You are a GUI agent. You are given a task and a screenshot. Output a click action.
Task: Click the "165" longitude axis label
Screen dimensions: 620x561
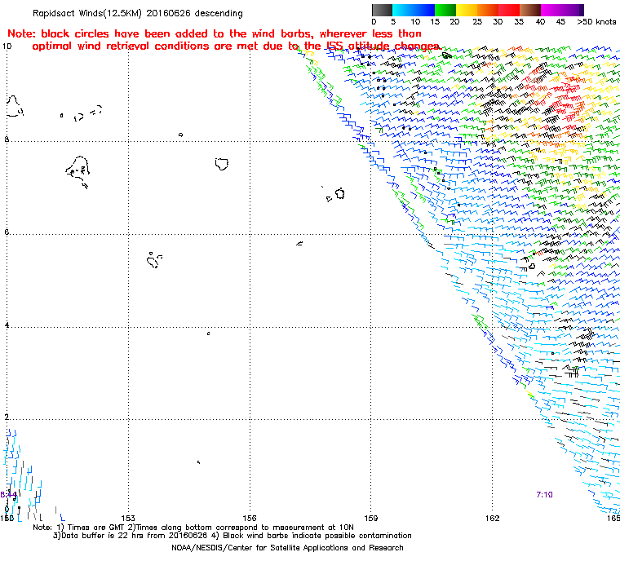click(613, 518)
